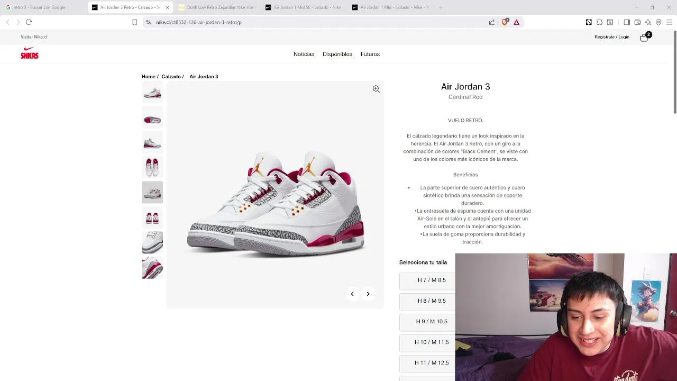Click the Selecciona tu talla label
Viewport: 677px width, 381px height.
tap(423, 262)
